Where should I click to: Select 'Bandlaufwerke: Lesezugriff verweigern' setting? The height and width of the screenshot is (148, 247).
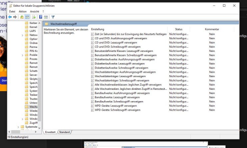point(117,97)
